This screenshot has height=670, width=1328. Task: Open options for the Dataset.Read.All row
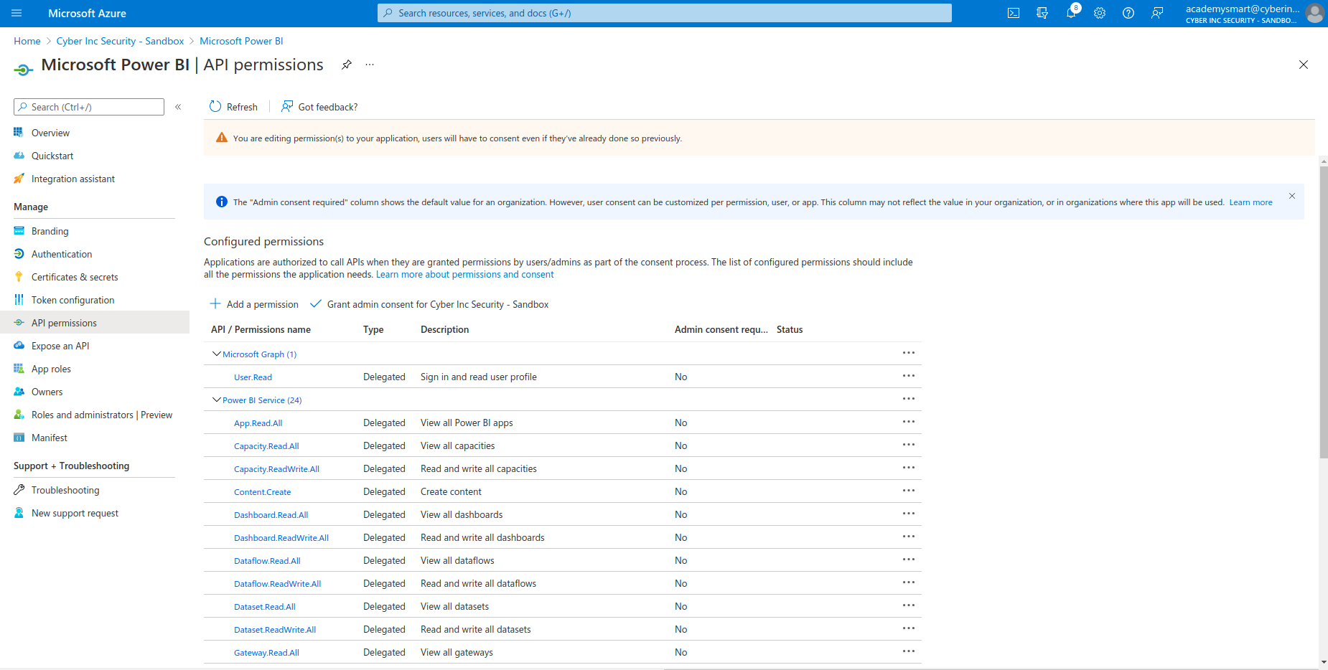coord(909,605)
